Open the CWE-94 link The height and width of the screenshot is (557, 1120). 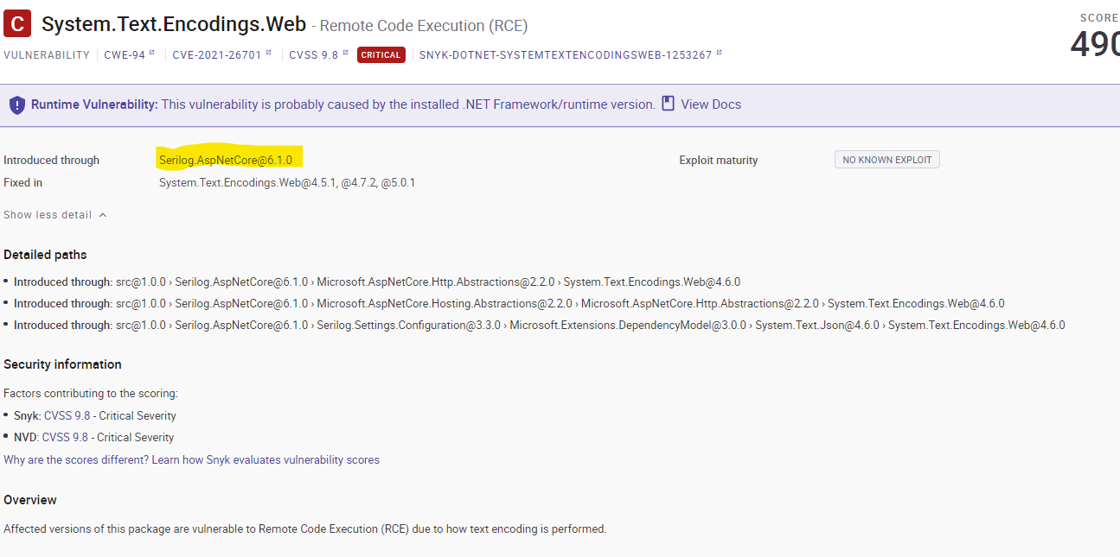[x=125, y=54]
